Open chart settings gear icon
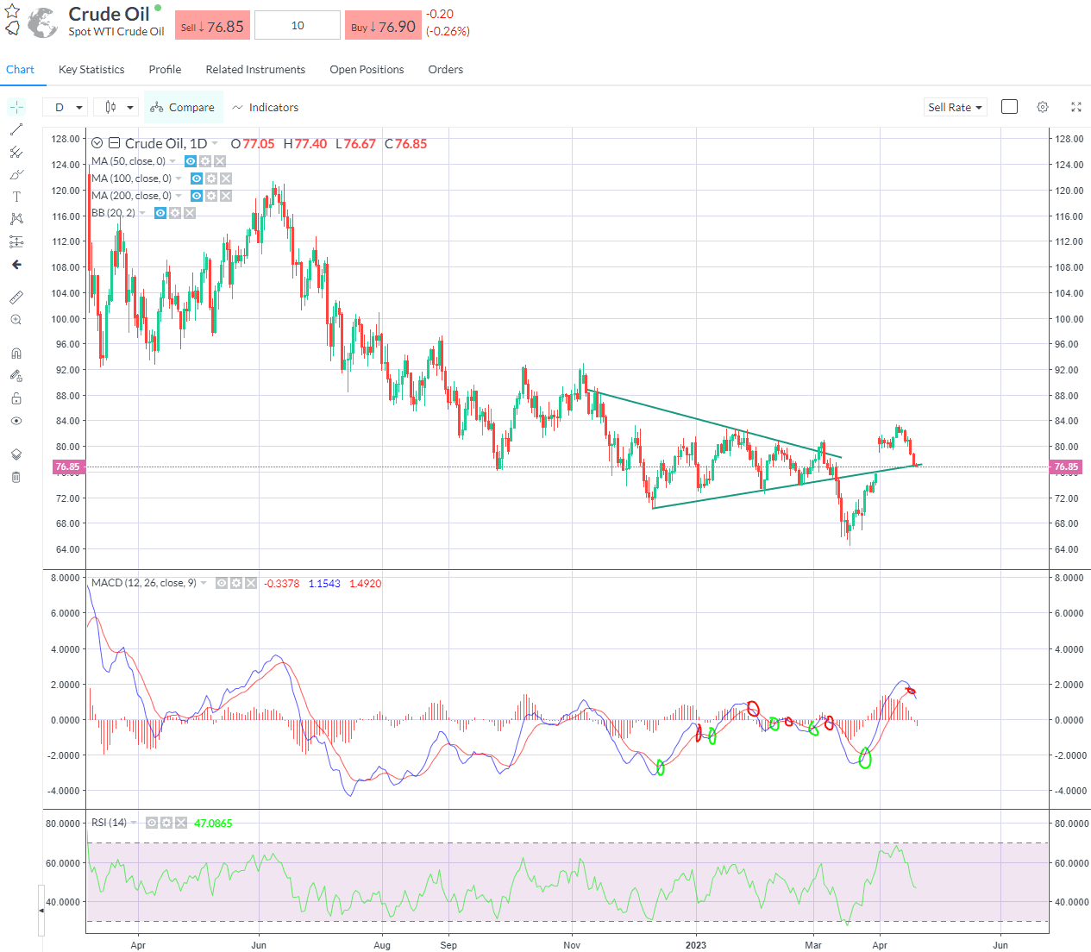 (1043, 107)
